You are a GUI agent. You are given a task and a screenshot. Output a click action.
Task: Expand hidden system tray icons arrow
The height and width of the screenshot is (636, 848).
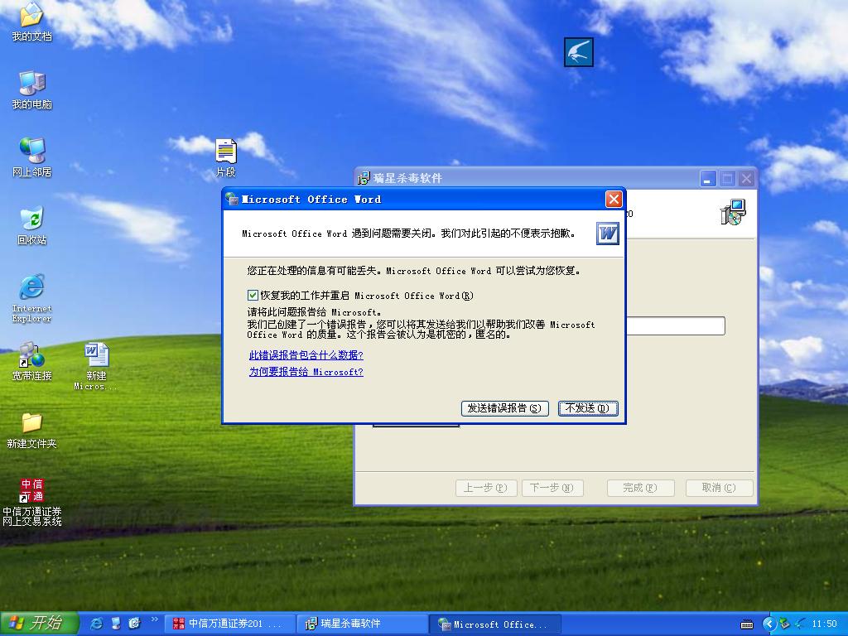coord(768,624)
